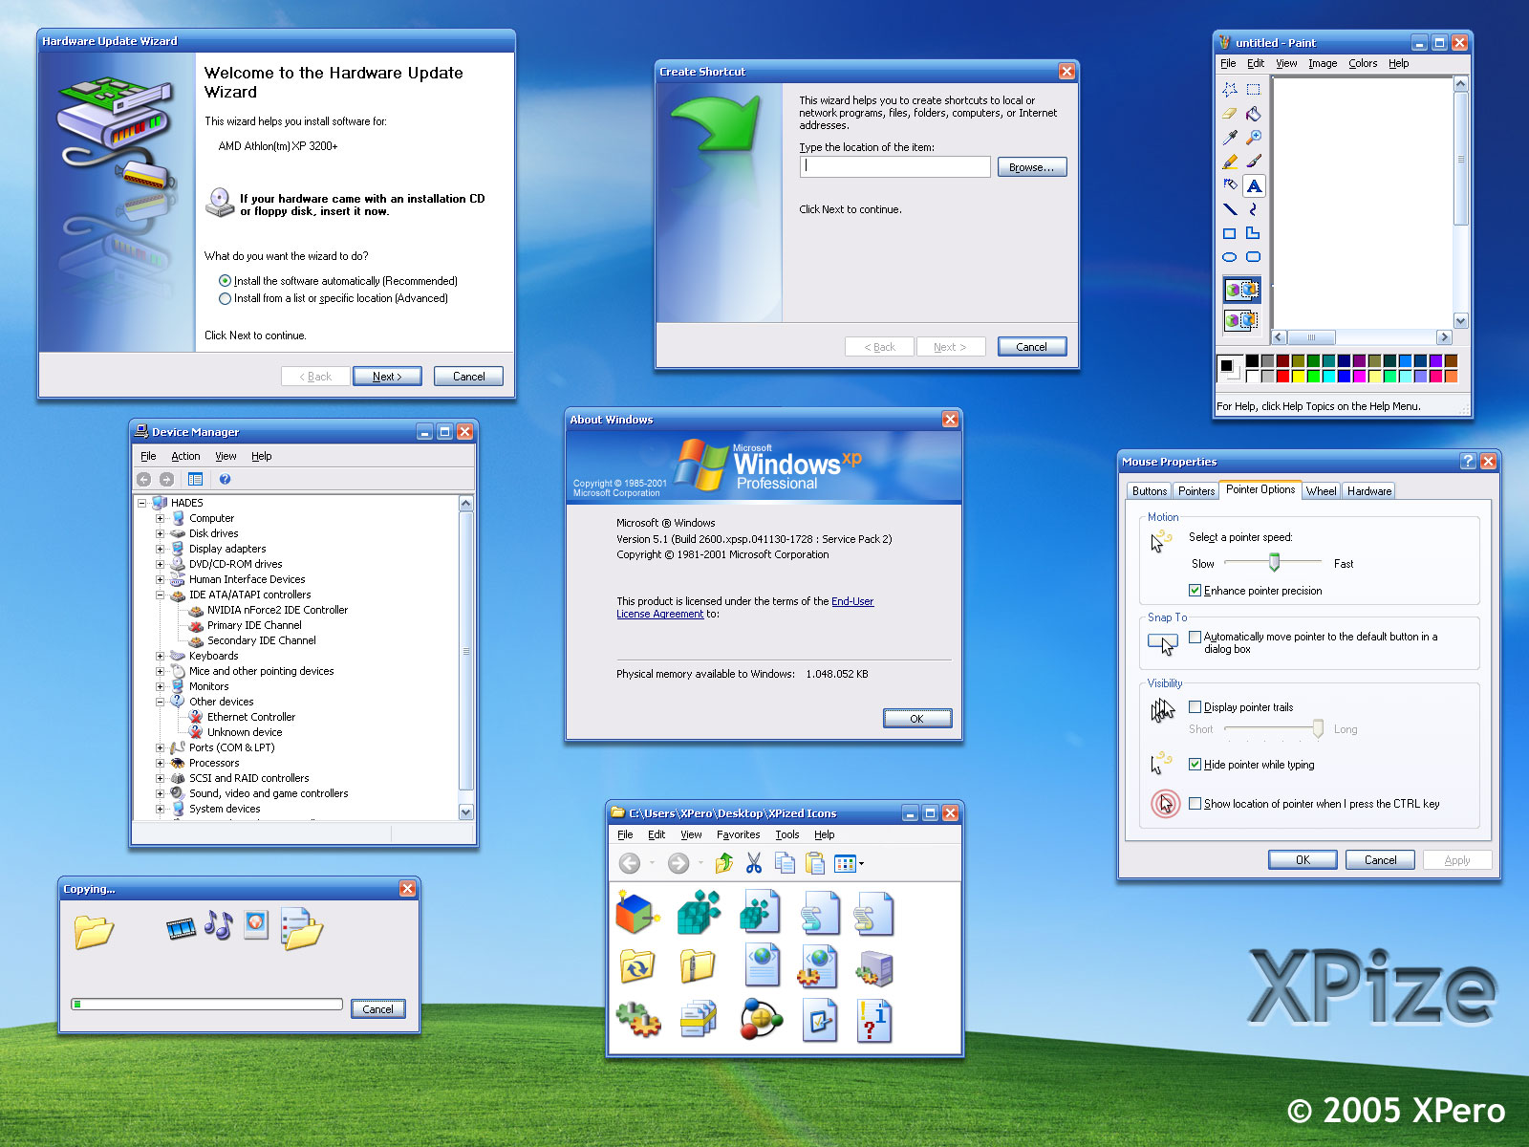Switch to the Wheel tab in Mouse Properties
This screenshot has width=1529, height=1147.
click(x=1321, y=490)
